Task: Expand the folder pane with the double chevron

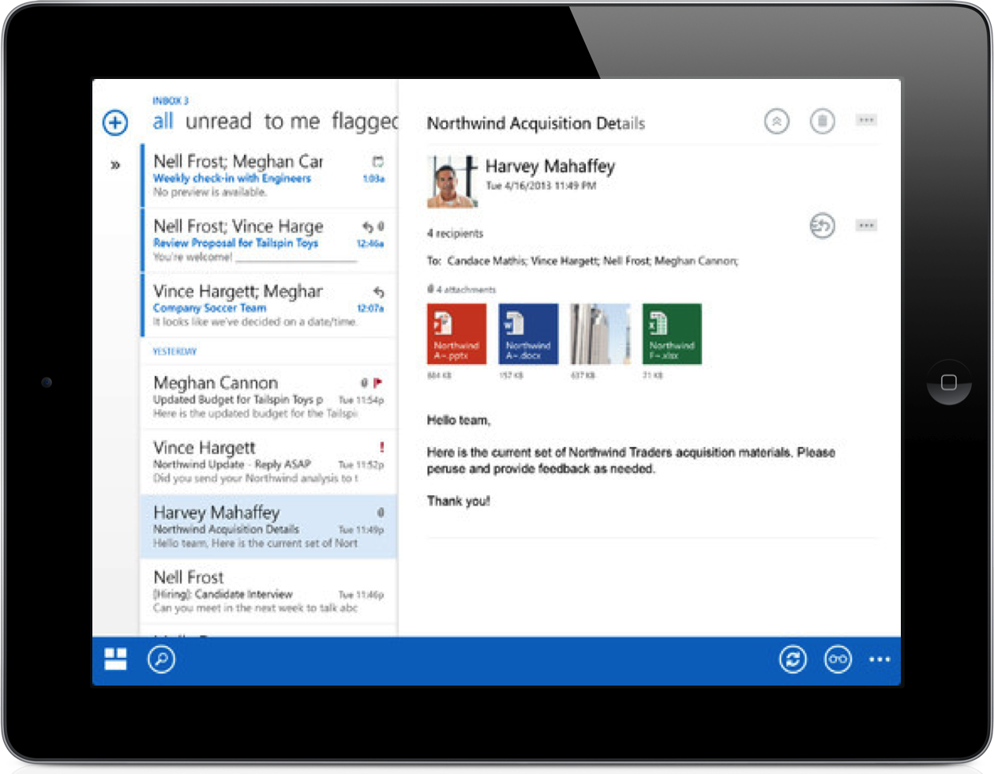Action: 115,165
